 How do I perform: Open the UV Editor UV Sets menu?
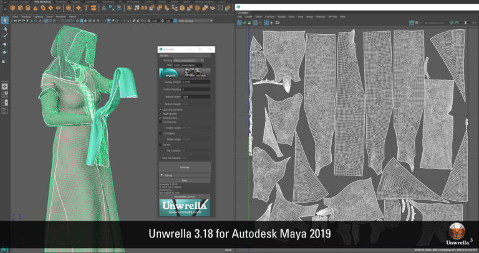coord(332,17)
